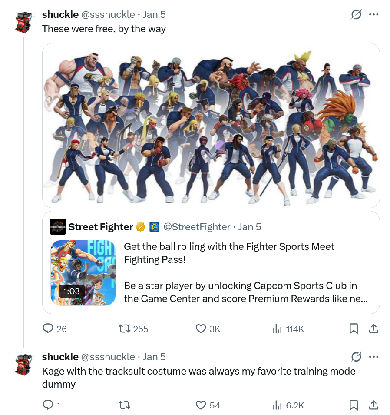Open more options on first tweet
This screenshot has height=415, width=390.
point(373,14)
